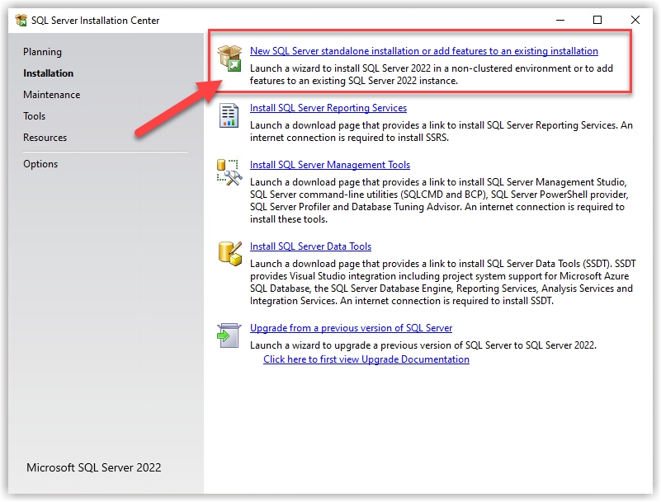Open Click here to first view Upgrade Documentation
This screenshot has height=502, width=661.
[x=366, y=359]
